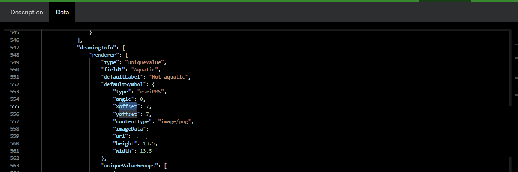Click the "contentType" key
The height and width of the screenshot is (172, 518).
click(x=132, y=121)
